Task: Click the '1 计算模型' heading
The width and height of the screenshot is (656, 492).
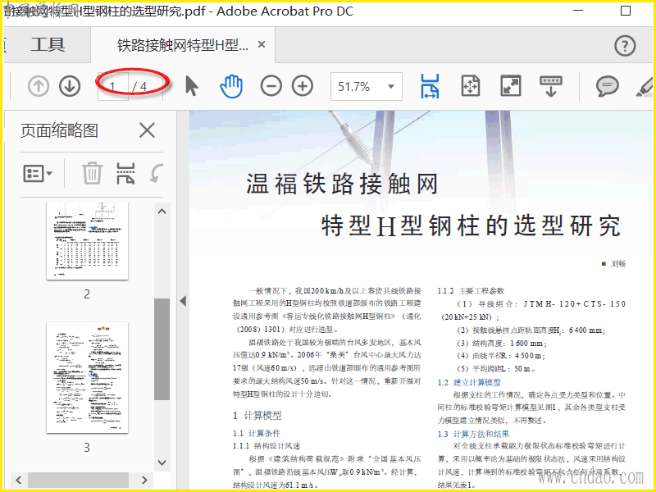Action: click(x=257, y=416)
